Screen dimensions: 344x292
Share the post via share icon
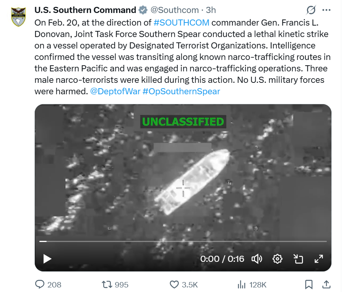coord(326,284)
